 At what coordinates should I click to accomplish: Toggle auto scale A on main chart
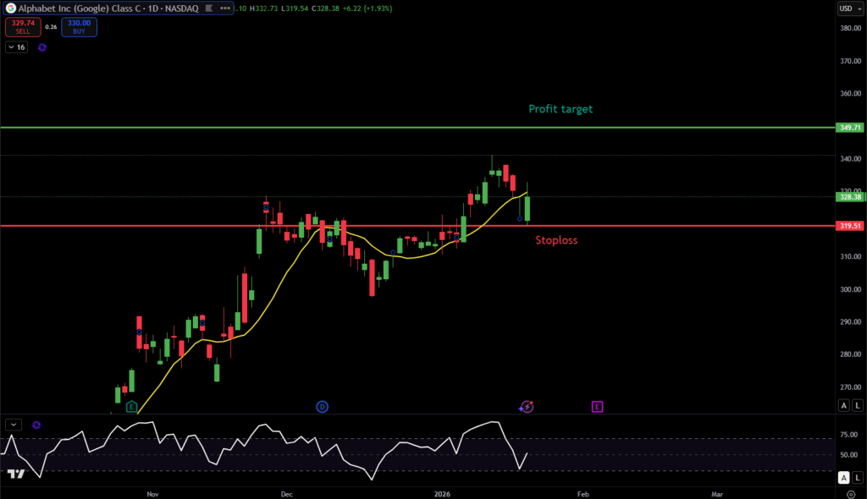[843, 406]
